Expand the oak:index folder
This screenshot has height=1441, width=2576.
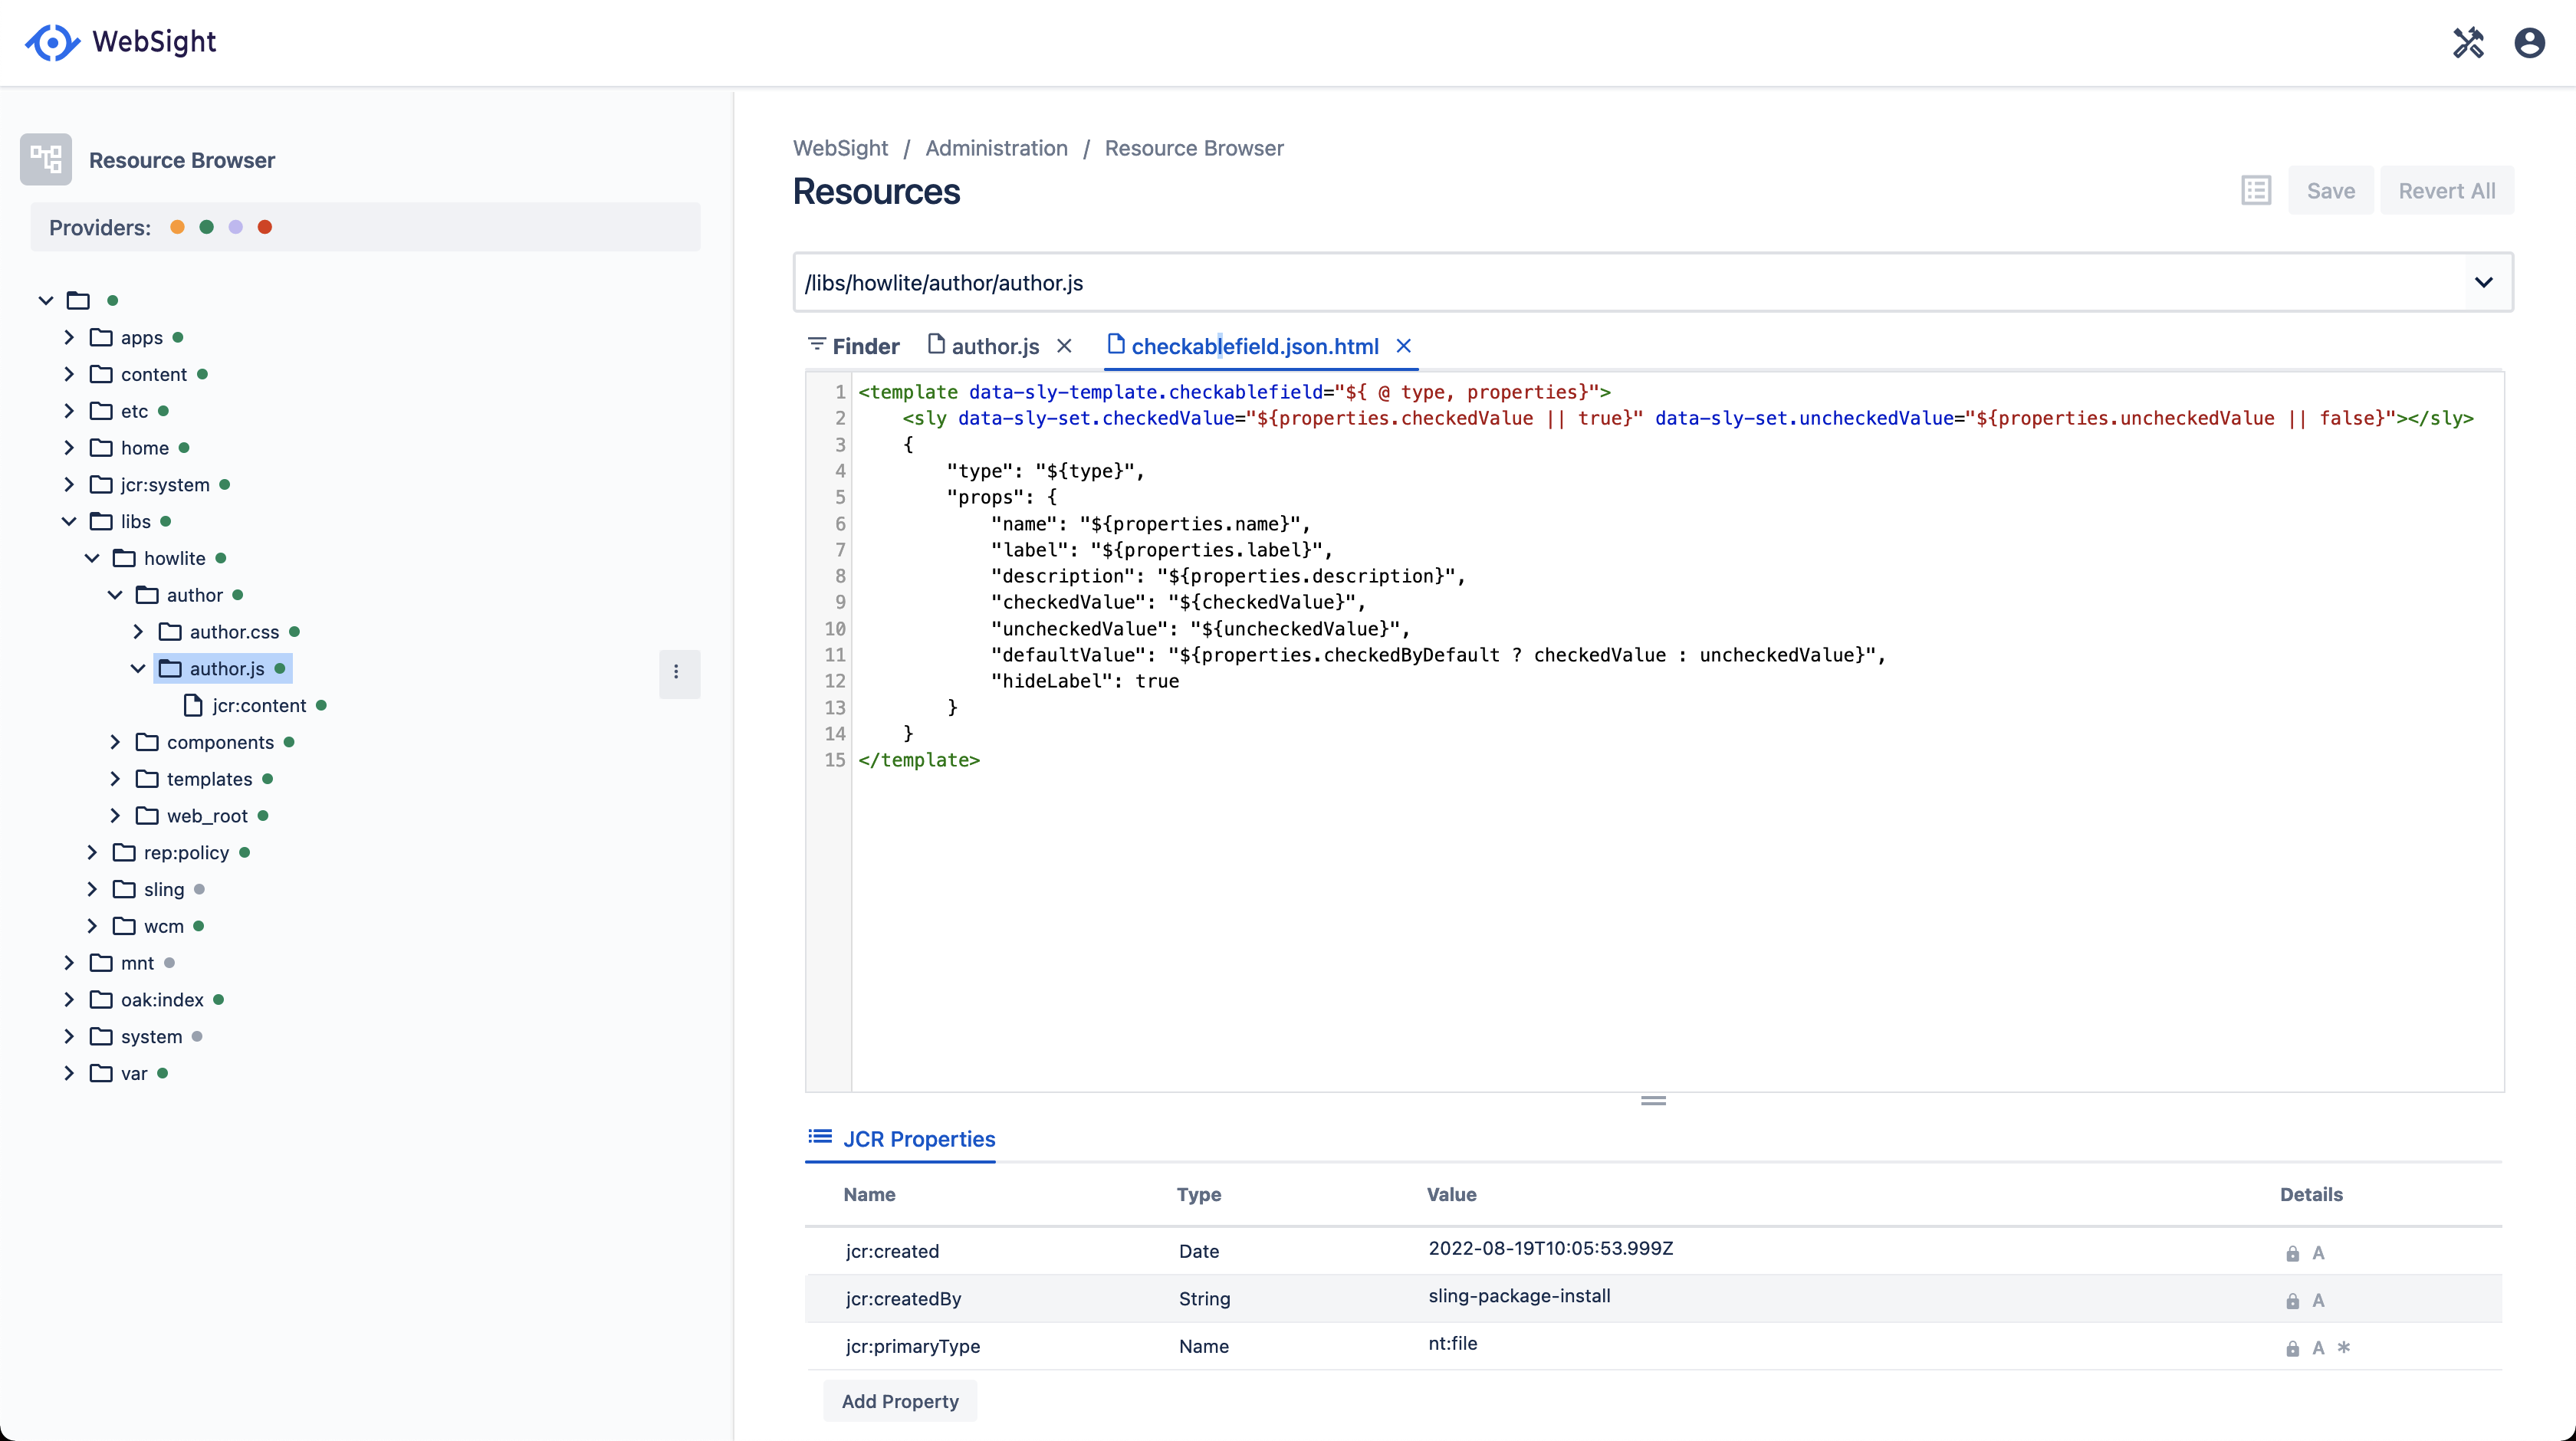(69, 999)
